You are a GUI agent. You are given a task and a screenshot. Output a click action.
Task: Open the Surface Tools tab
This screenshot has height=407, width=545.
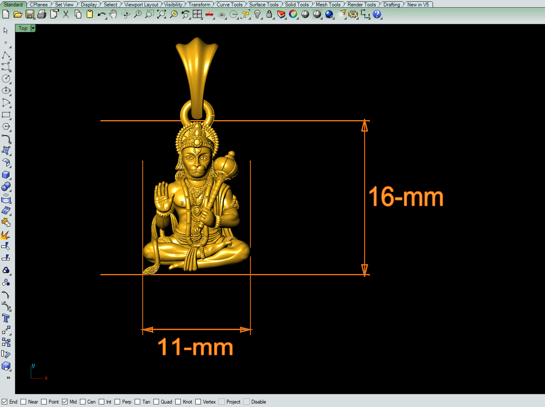(264, 5)
